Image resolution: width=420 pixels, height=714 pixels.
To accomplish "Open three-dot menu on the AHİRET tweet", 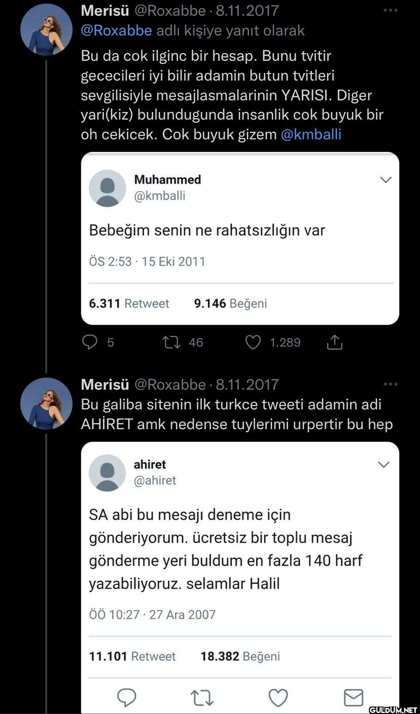I will [391, 384].
